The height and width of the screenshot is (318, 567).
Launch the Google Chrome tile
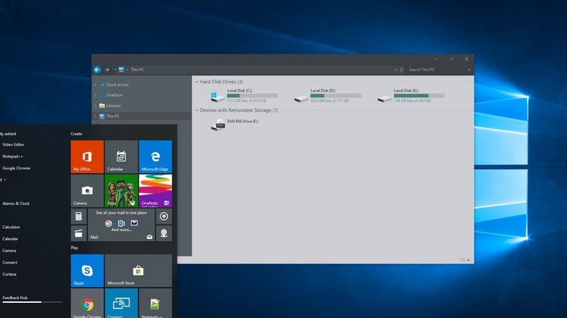[87, 303]
